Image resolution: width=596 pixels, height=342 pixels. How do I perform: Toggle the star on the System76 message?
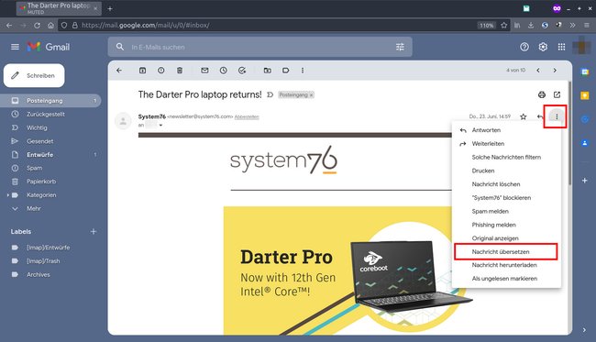[524, 116]
